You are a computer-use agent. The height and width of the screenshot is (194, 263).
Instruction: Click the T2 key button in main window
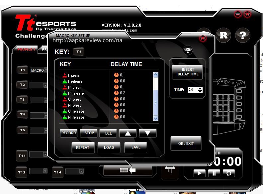22,85
